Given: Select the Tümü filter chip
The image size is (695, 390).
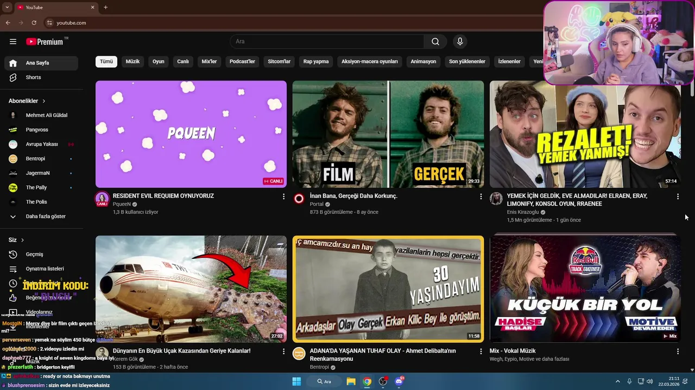Looking at the screenshot, I should (106, 62).
